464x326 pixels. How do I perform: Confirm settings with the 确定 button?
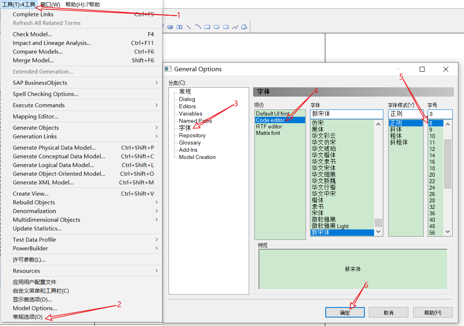click(345, 312)
